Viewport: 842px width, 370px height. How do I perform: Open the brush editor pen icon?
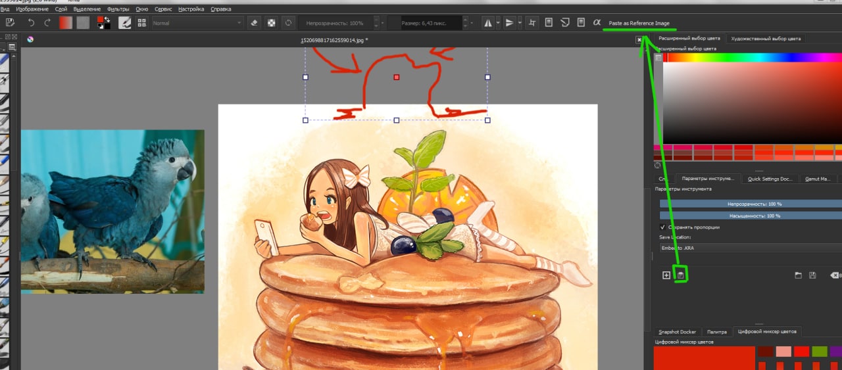click(124, 23)
